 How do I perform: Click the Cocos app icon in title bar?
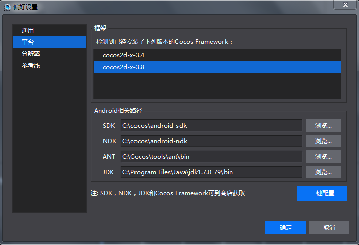point(7,7)
